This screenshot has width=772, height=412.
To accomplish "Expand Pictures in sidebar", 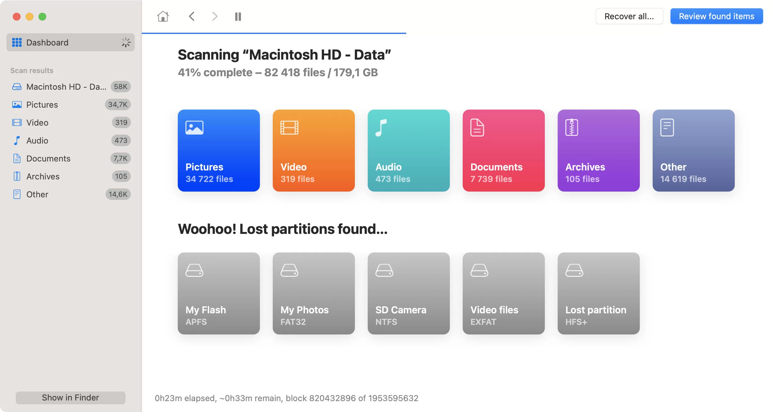I will pyautogui.click(x=42, y=104).
